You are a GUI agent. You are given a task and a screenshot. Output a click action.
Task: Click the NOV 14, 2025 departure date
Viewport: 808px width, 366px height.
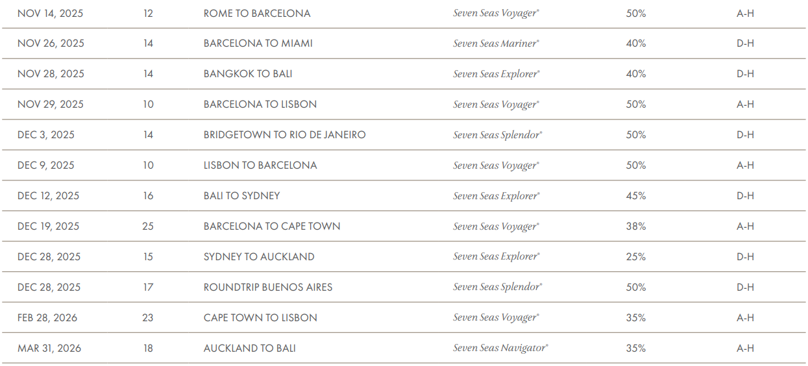tap(50, 13)
